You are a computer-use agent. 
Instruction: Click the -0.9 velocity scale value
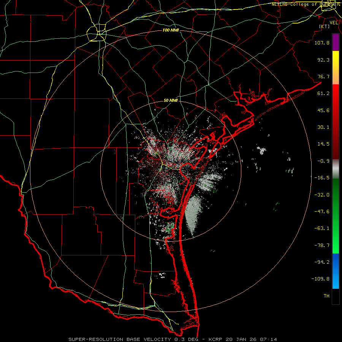323,161
